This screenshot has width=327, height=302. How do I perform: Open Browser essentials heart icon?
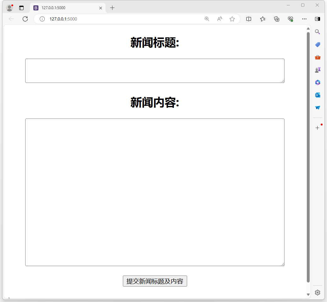point(290,19)
